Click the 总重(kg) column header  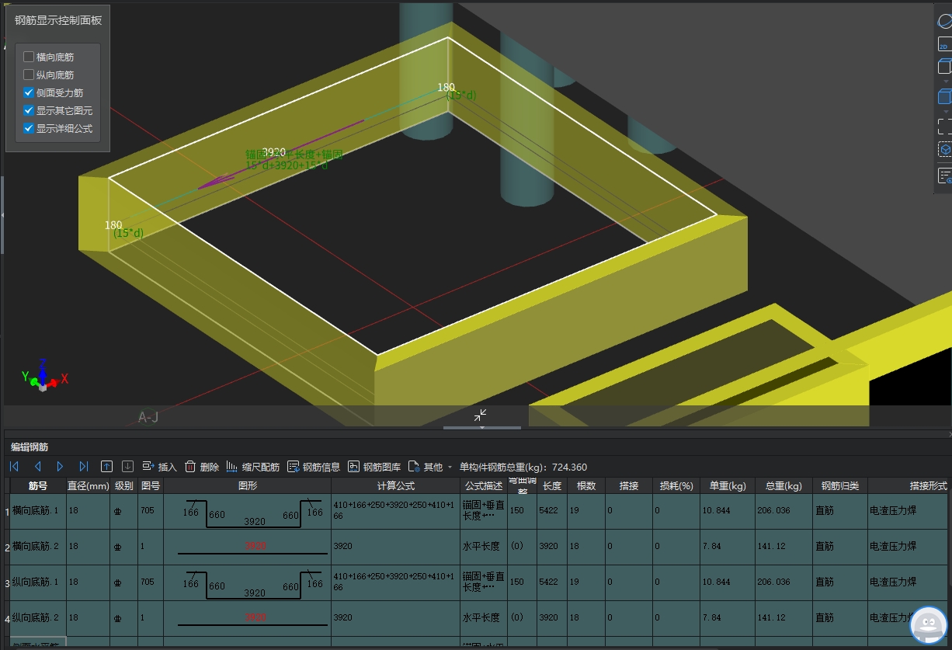point(783,486)
